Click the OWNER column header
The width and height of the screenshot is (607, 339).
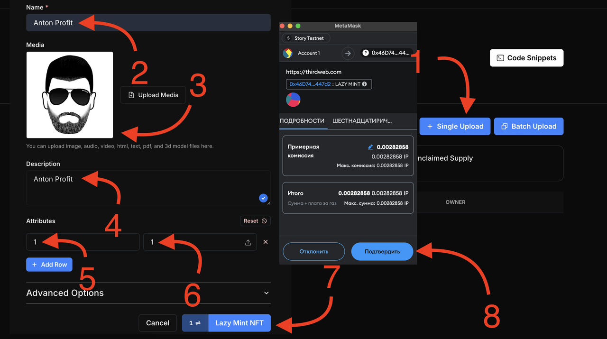click(x=455, y=202)
